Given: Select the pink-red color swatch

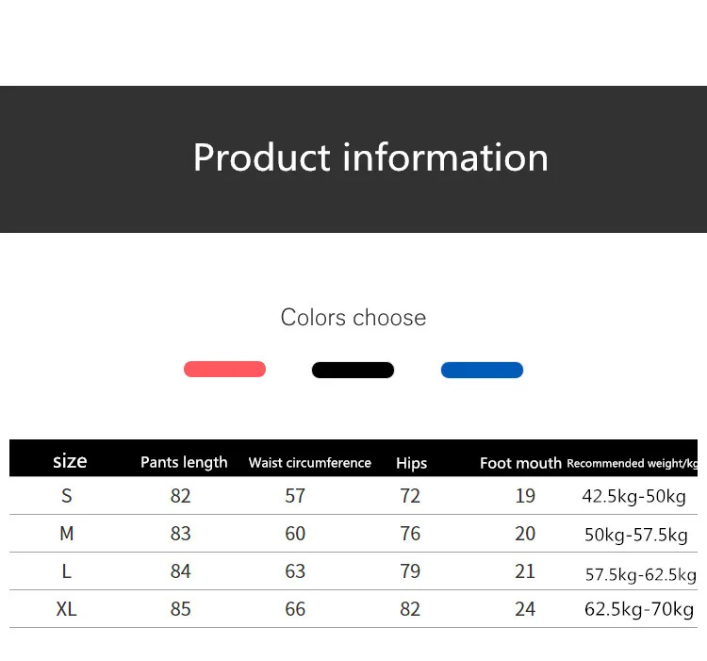Looking at the screenshot, I should (x=224, y=370).
